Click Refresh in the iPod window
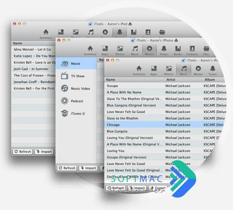The image size is (233, 210). coord(22,152)
